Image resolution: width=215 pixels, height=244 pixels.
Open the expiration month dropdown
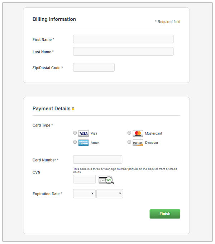84,194
